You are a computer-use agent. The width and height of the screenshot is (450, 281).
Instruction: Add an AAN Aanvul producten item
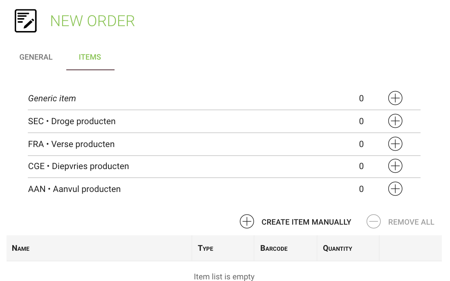click(395, 189)
